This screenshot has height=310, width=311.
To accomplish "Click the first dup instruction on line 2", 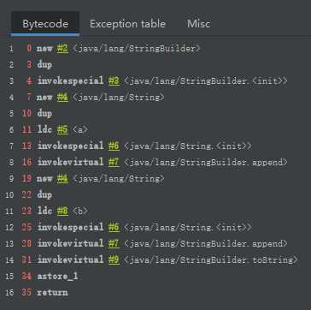I will click(x=44, y=65).
